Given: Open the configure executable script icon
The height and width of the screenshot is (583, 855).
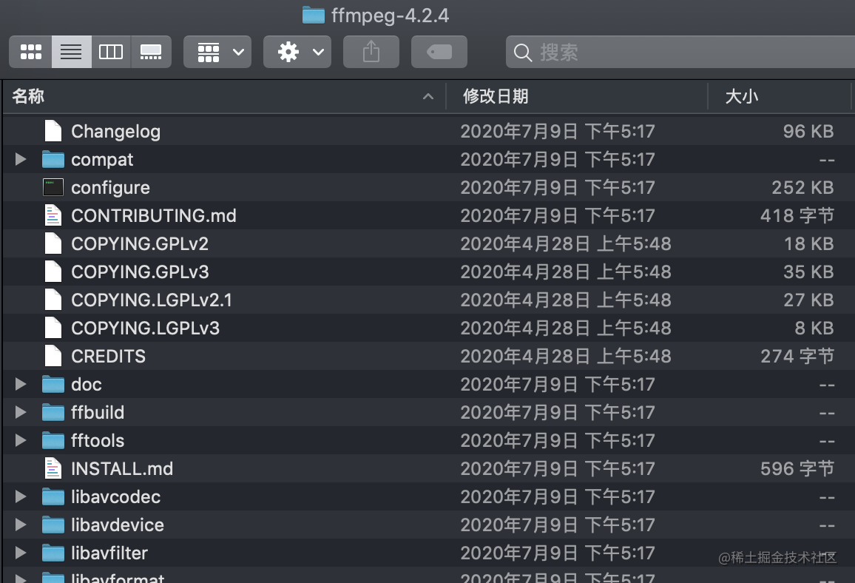Looking at the screenshot, I should point(53,187).
